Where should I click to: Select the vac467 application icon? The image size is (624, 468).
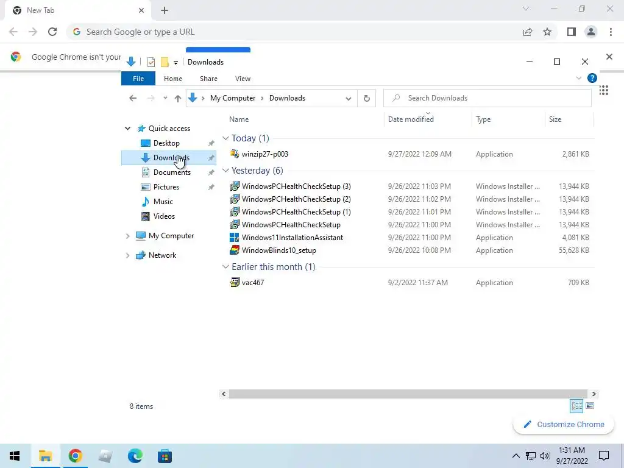pos(235,283)
